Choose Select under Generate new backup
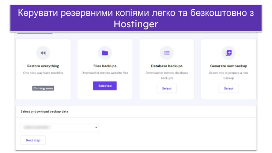The width and height of the screenshot is (272, 153). 228,89
